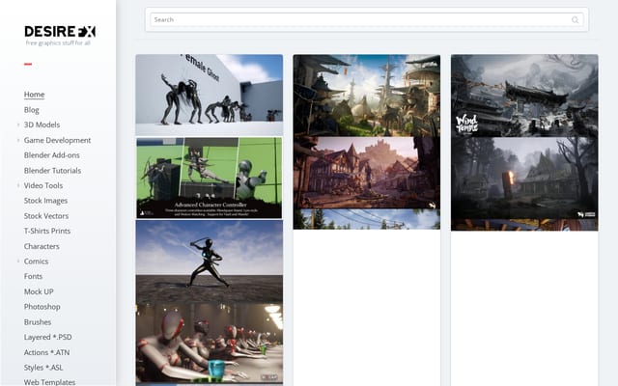Image resolution: width=618 pixels, height=386 pixels.
Task: Open the Blog menu item
Action: (32, 110)
